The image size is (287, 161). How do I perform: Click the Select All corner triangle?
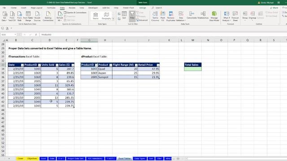[x=4, y=40]
